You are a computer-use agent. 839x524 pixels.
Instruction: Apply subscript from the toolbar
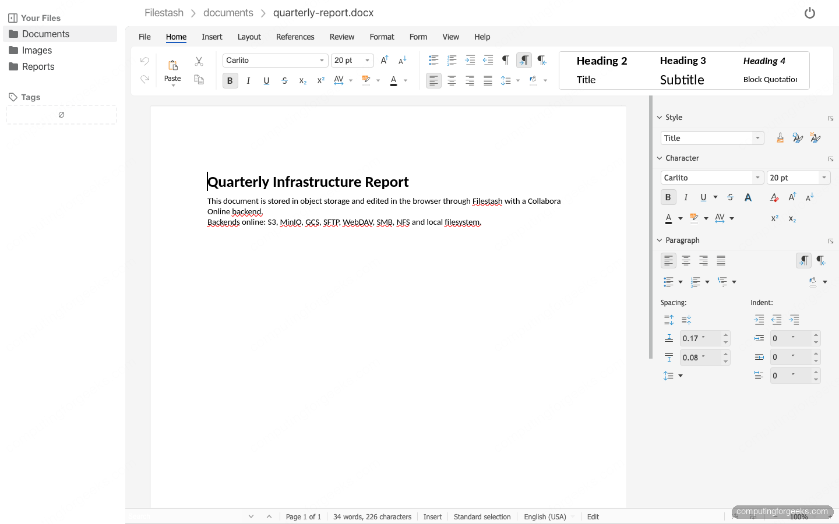point(302,81)
